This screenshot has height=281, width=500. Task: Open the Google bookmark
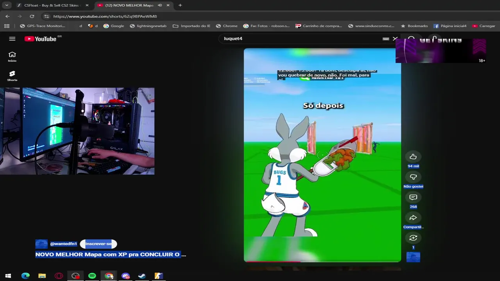coord(114,26)
